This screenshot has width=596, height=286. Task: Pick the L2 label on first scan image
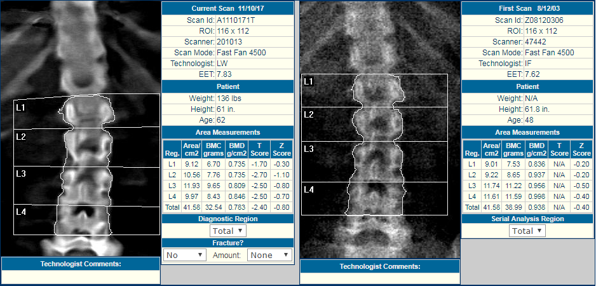point(309,114)
